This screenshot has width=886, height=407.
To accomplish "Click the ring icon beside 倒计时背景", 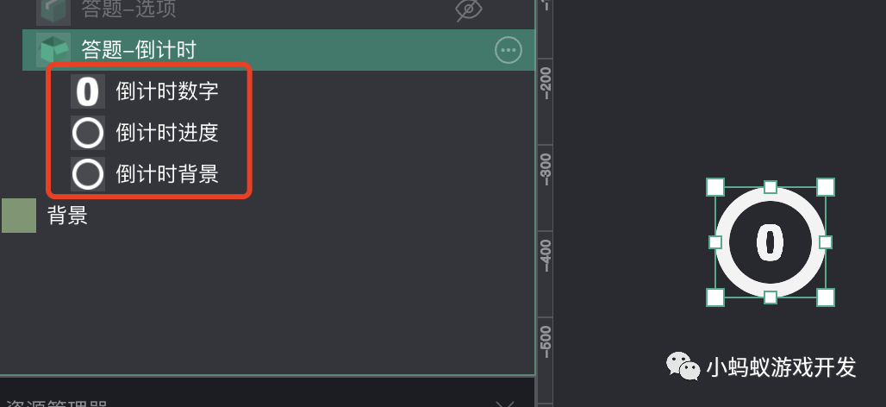I will (x=88, y=174).
